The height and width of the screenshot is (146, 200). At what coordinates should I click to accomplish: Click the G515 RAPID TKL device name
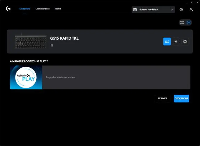pyautogui.click(x=64, y=38)
